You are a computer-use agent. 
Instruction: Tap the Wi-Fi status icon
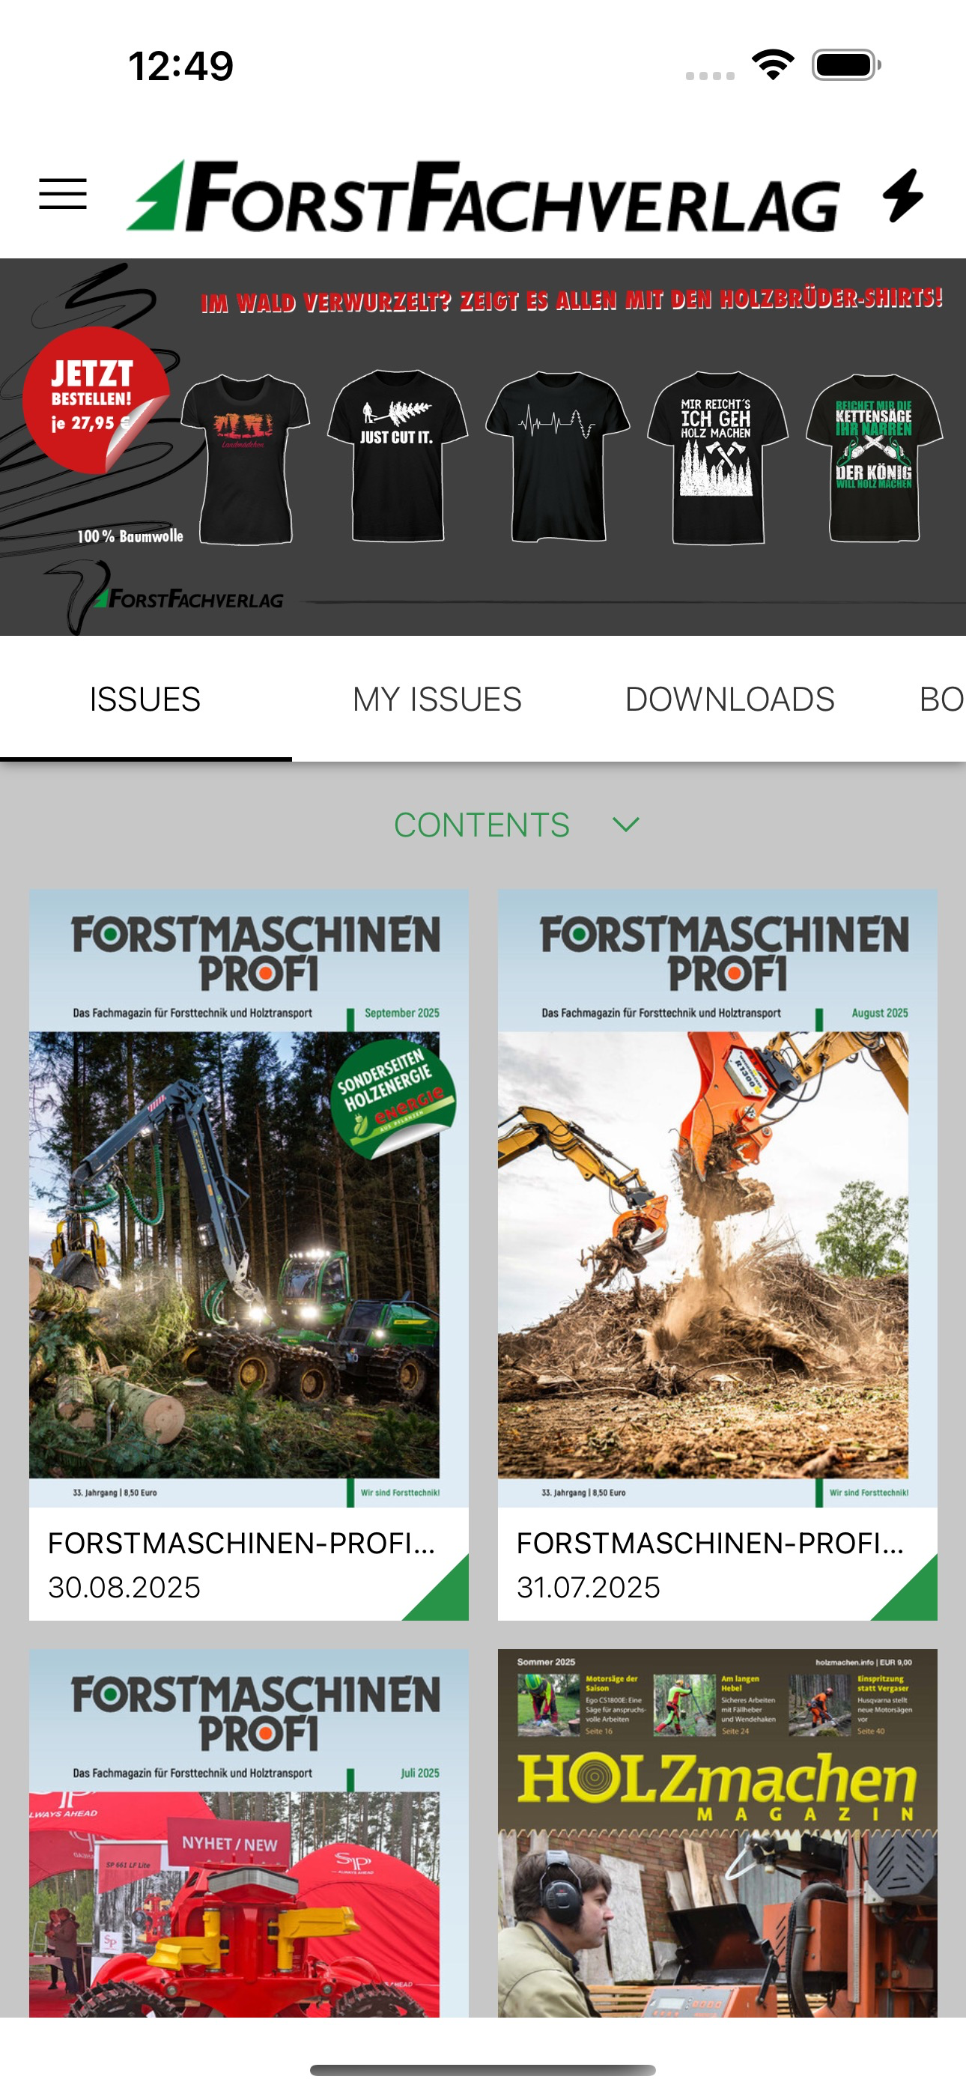pyautogui.click(x=773, y=64)
